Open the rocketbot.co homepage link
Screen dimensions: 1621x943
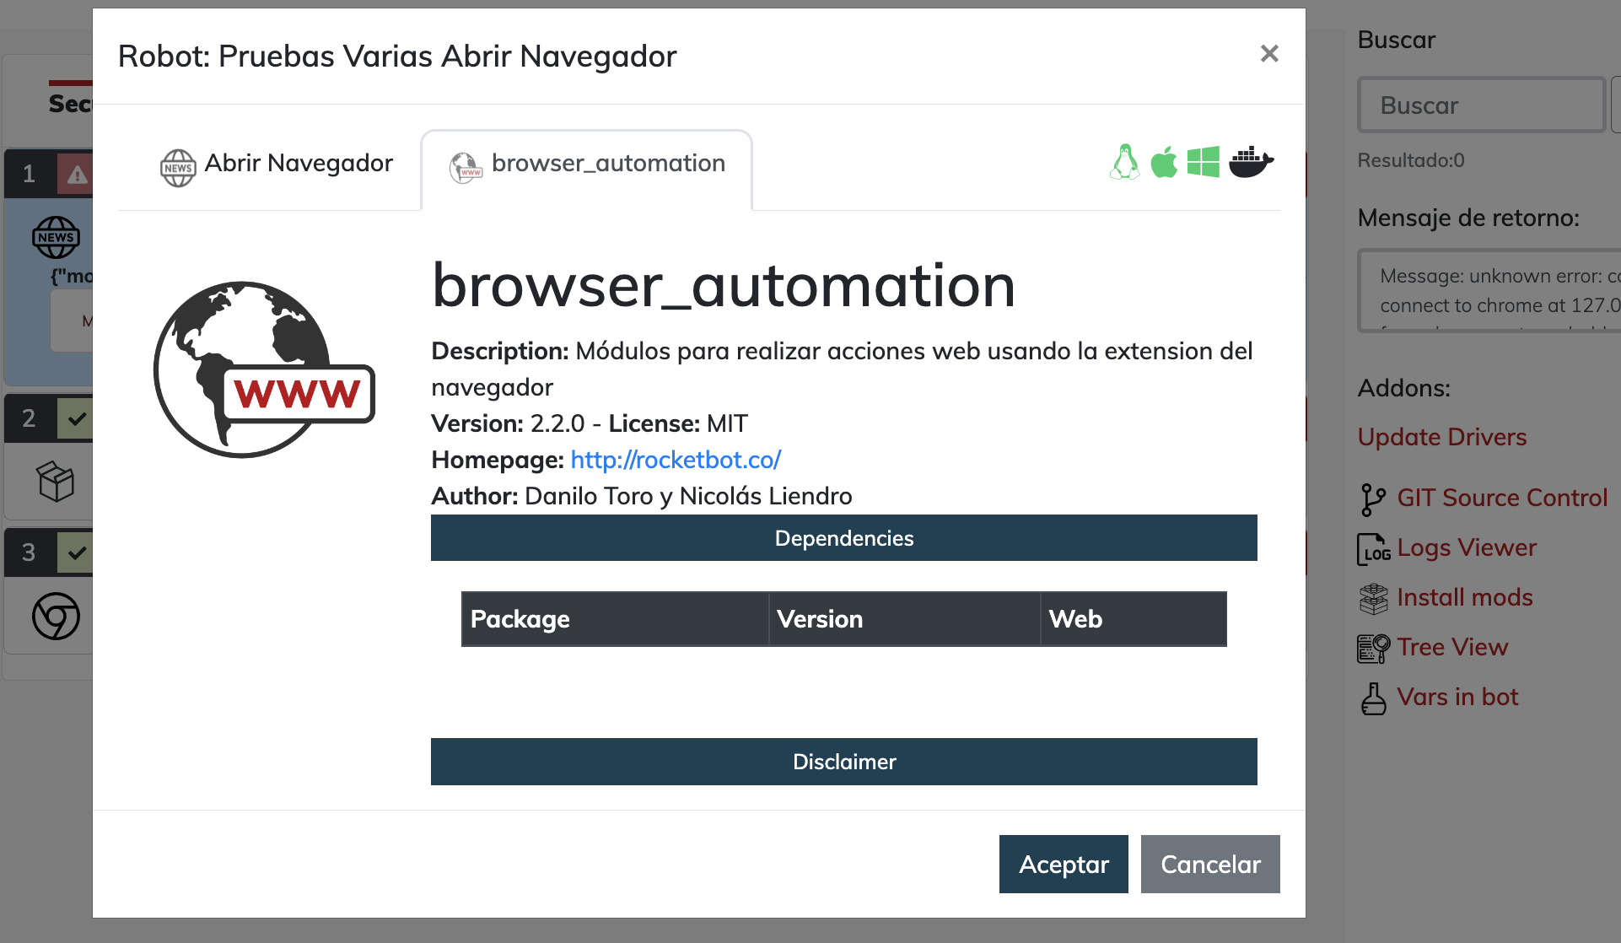click(676, 460)
